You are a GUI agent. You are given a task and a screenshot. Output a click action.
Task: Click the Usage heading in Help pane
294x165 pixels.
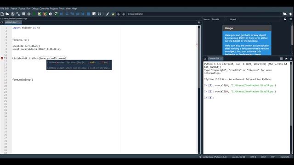[x=229, y=28]
